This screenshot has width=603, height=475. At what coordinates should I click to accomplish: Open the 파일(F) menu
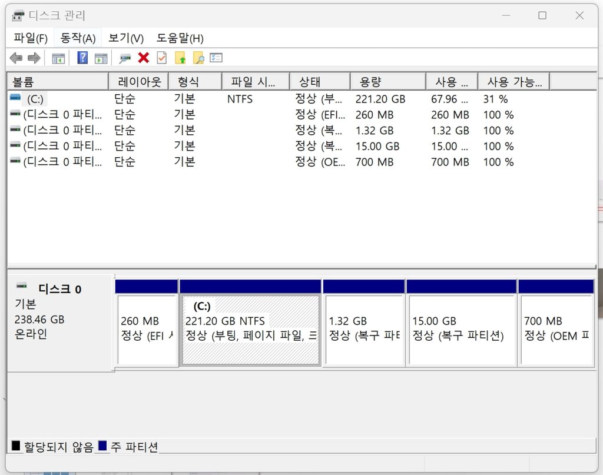click(31, 38)
